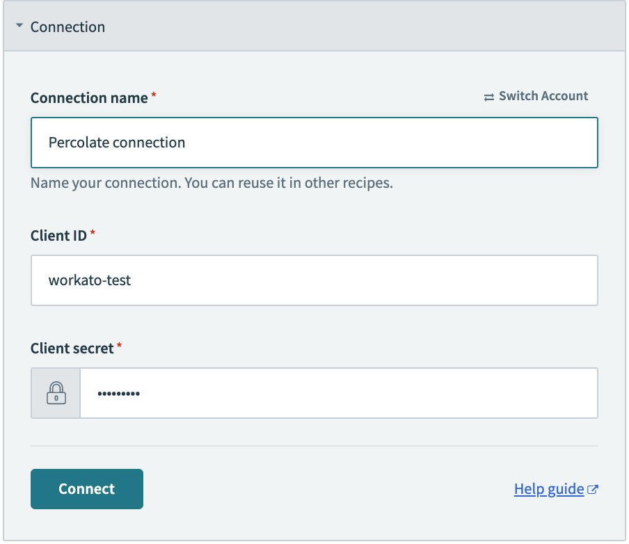This screenshot has width=629, height=544.
Task: Click the external-link icon next to Help guide
Action: click(593, 488)
